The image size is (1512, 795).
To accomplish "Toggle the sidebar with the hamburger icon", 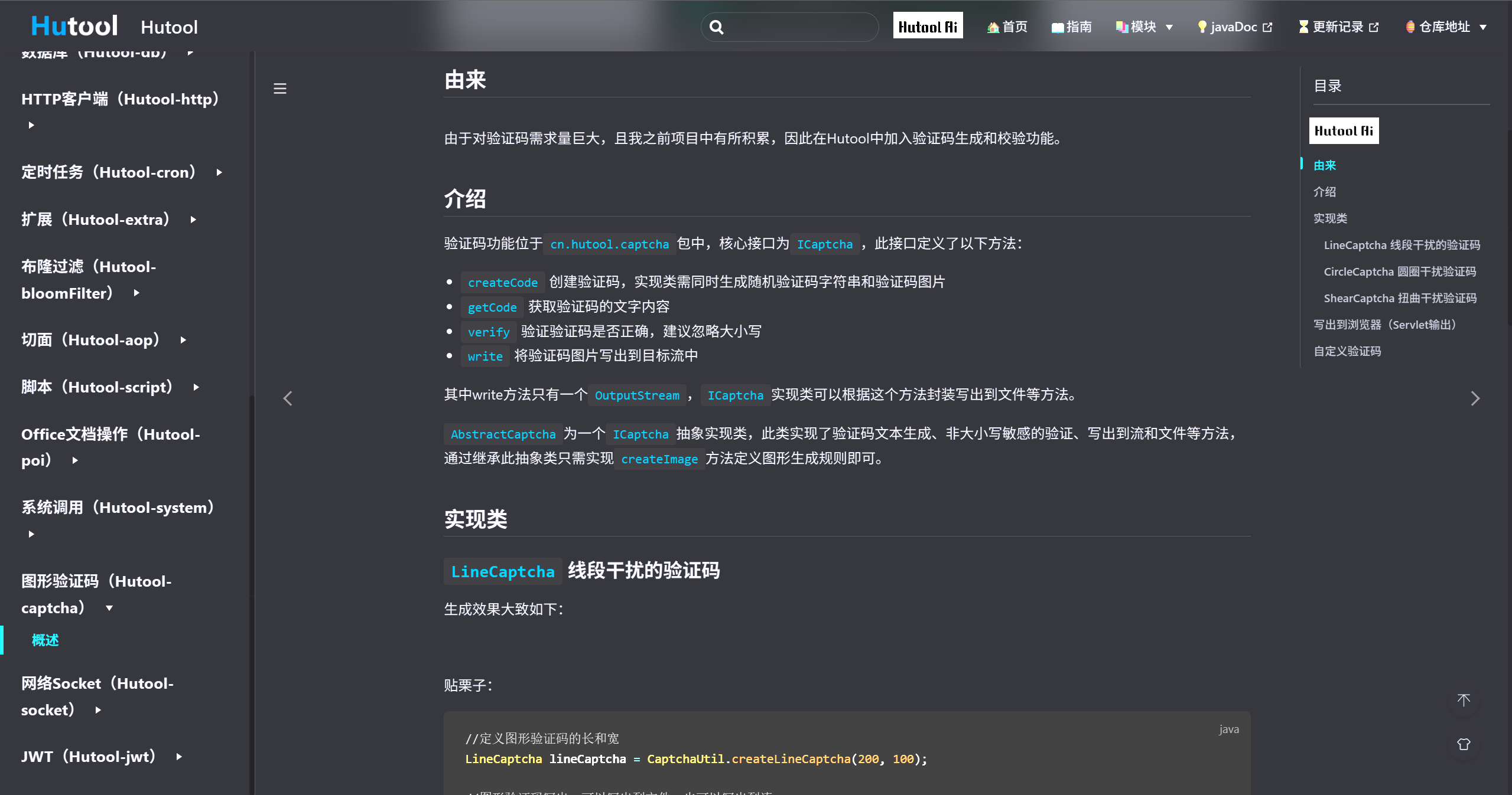I will tap(280, 88).
